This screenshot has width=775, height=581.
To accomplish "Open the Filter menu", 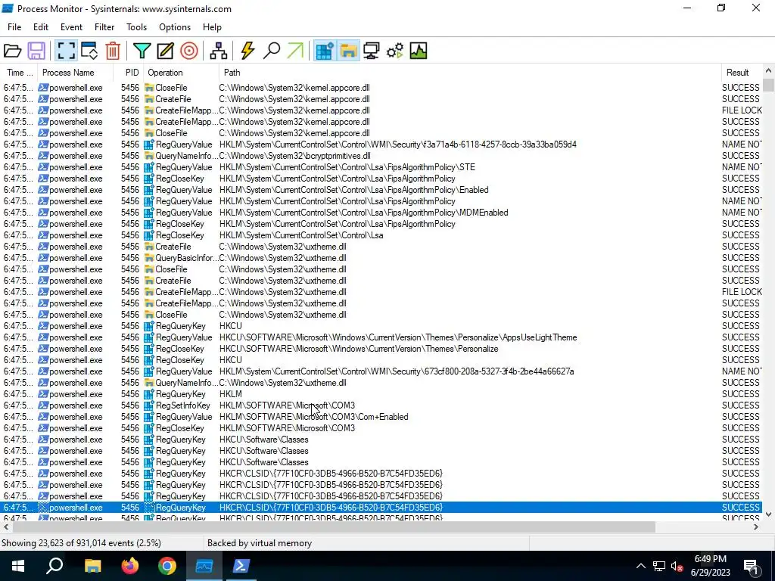I will (104, 27).
